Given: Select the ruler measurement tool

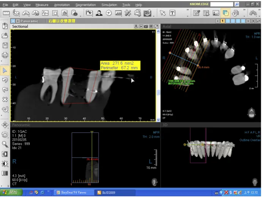Looking at the screenshot, I should point(6,13).
